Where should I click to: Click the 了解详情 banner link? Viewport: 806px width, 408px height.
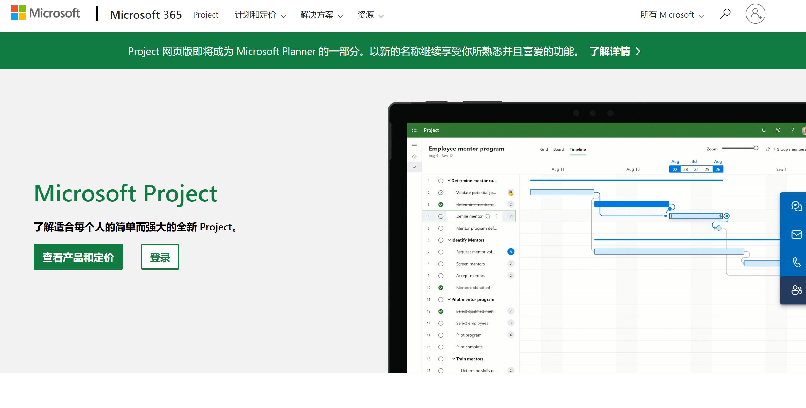[614, 51]
